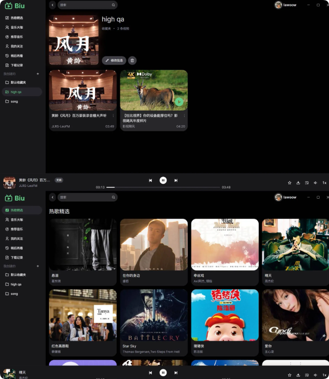Select high qa folder in the 热歌精选 window
Viewport: 329px width, 379px height.
(14, 284)
